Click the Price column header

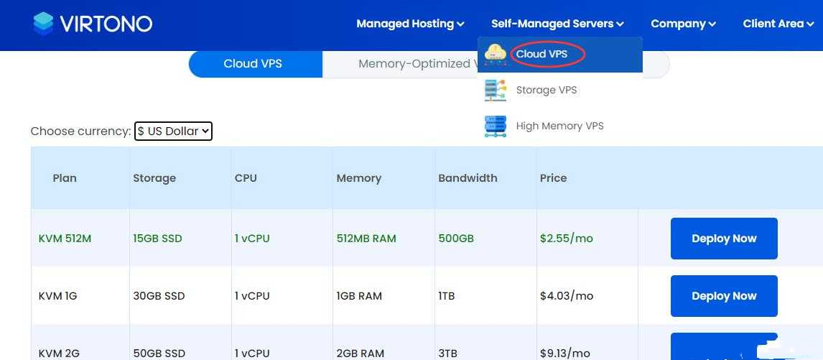pos(553,178)
